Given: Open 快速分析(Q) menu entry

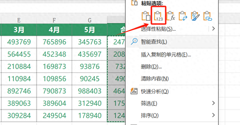Looking at the screenshot, I should pos(155,92).
